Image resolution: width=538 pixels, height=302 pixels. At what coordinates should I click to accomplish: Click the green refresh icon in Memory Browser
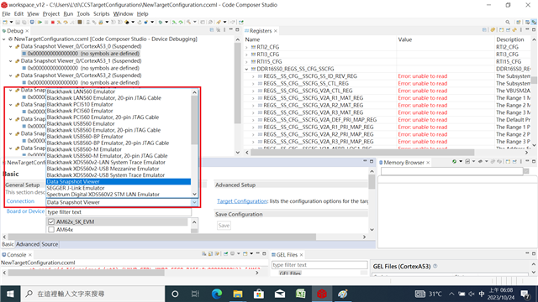tap(454, 162)
